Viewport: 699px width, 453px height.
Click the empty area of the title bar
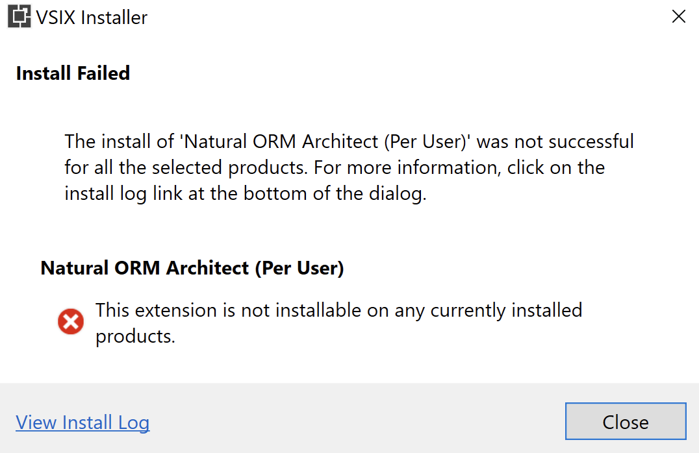point(390,17)
